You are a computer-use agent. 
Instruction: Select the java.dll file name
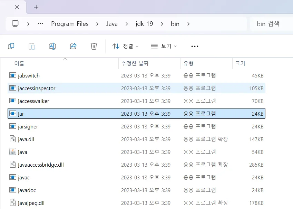(x=26, y=139)
